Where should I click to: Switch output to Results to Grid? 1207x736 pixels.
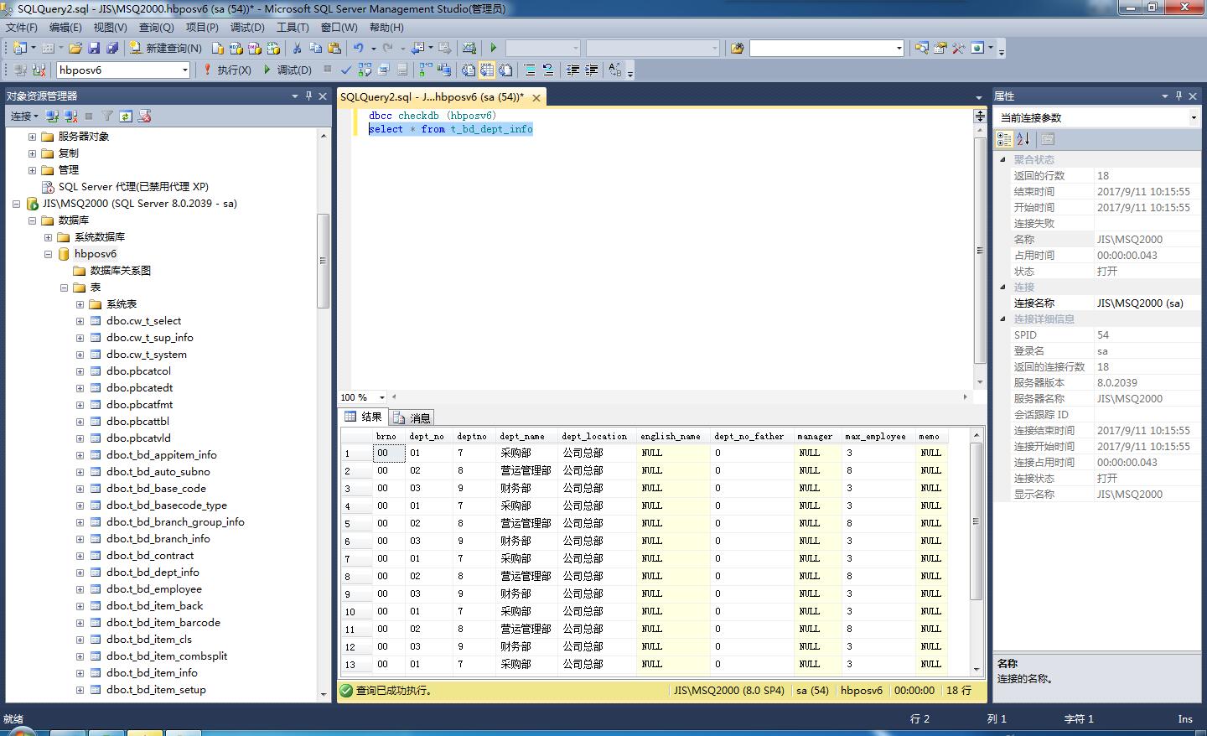tap(487, 70)
